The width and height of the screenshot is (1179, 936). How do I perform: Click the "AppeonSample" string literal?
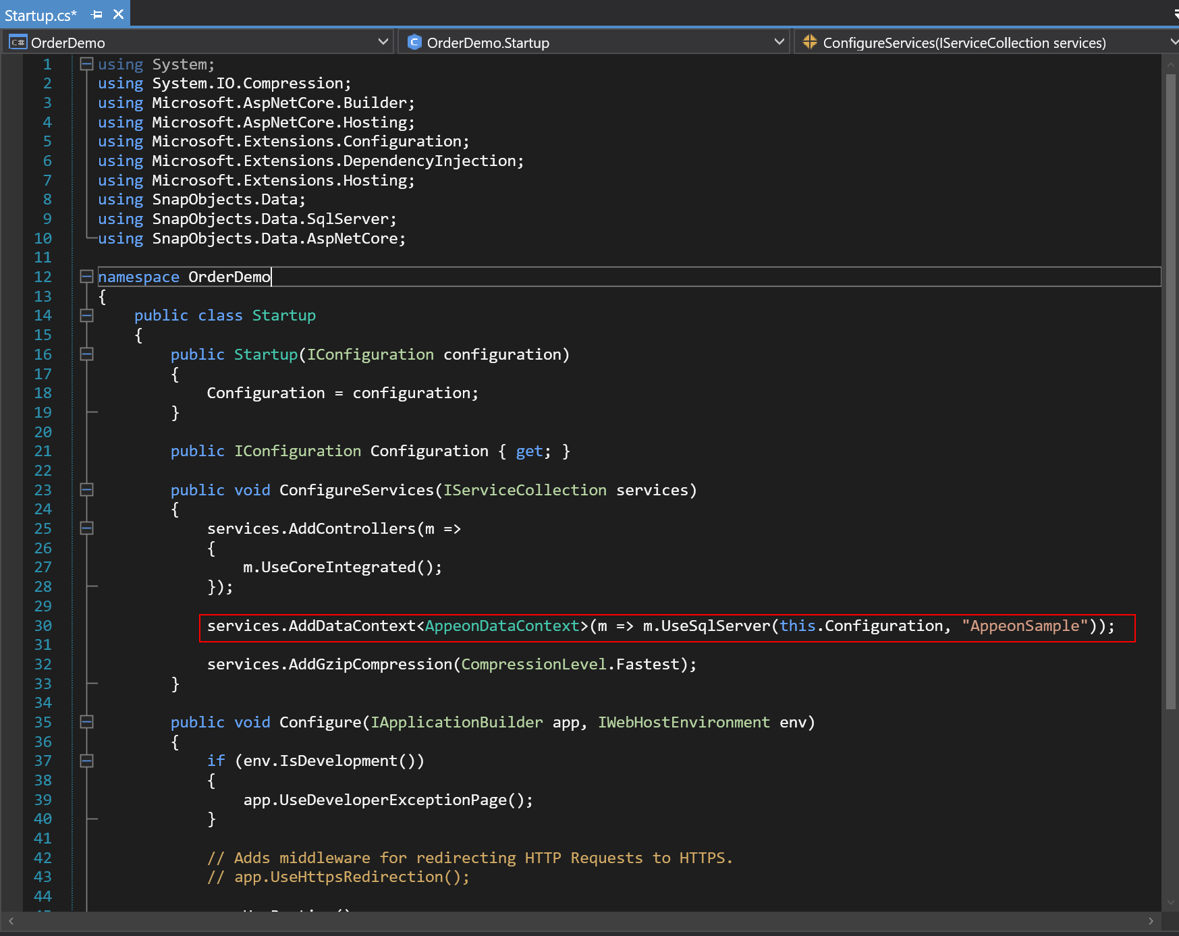point(1025,626)
